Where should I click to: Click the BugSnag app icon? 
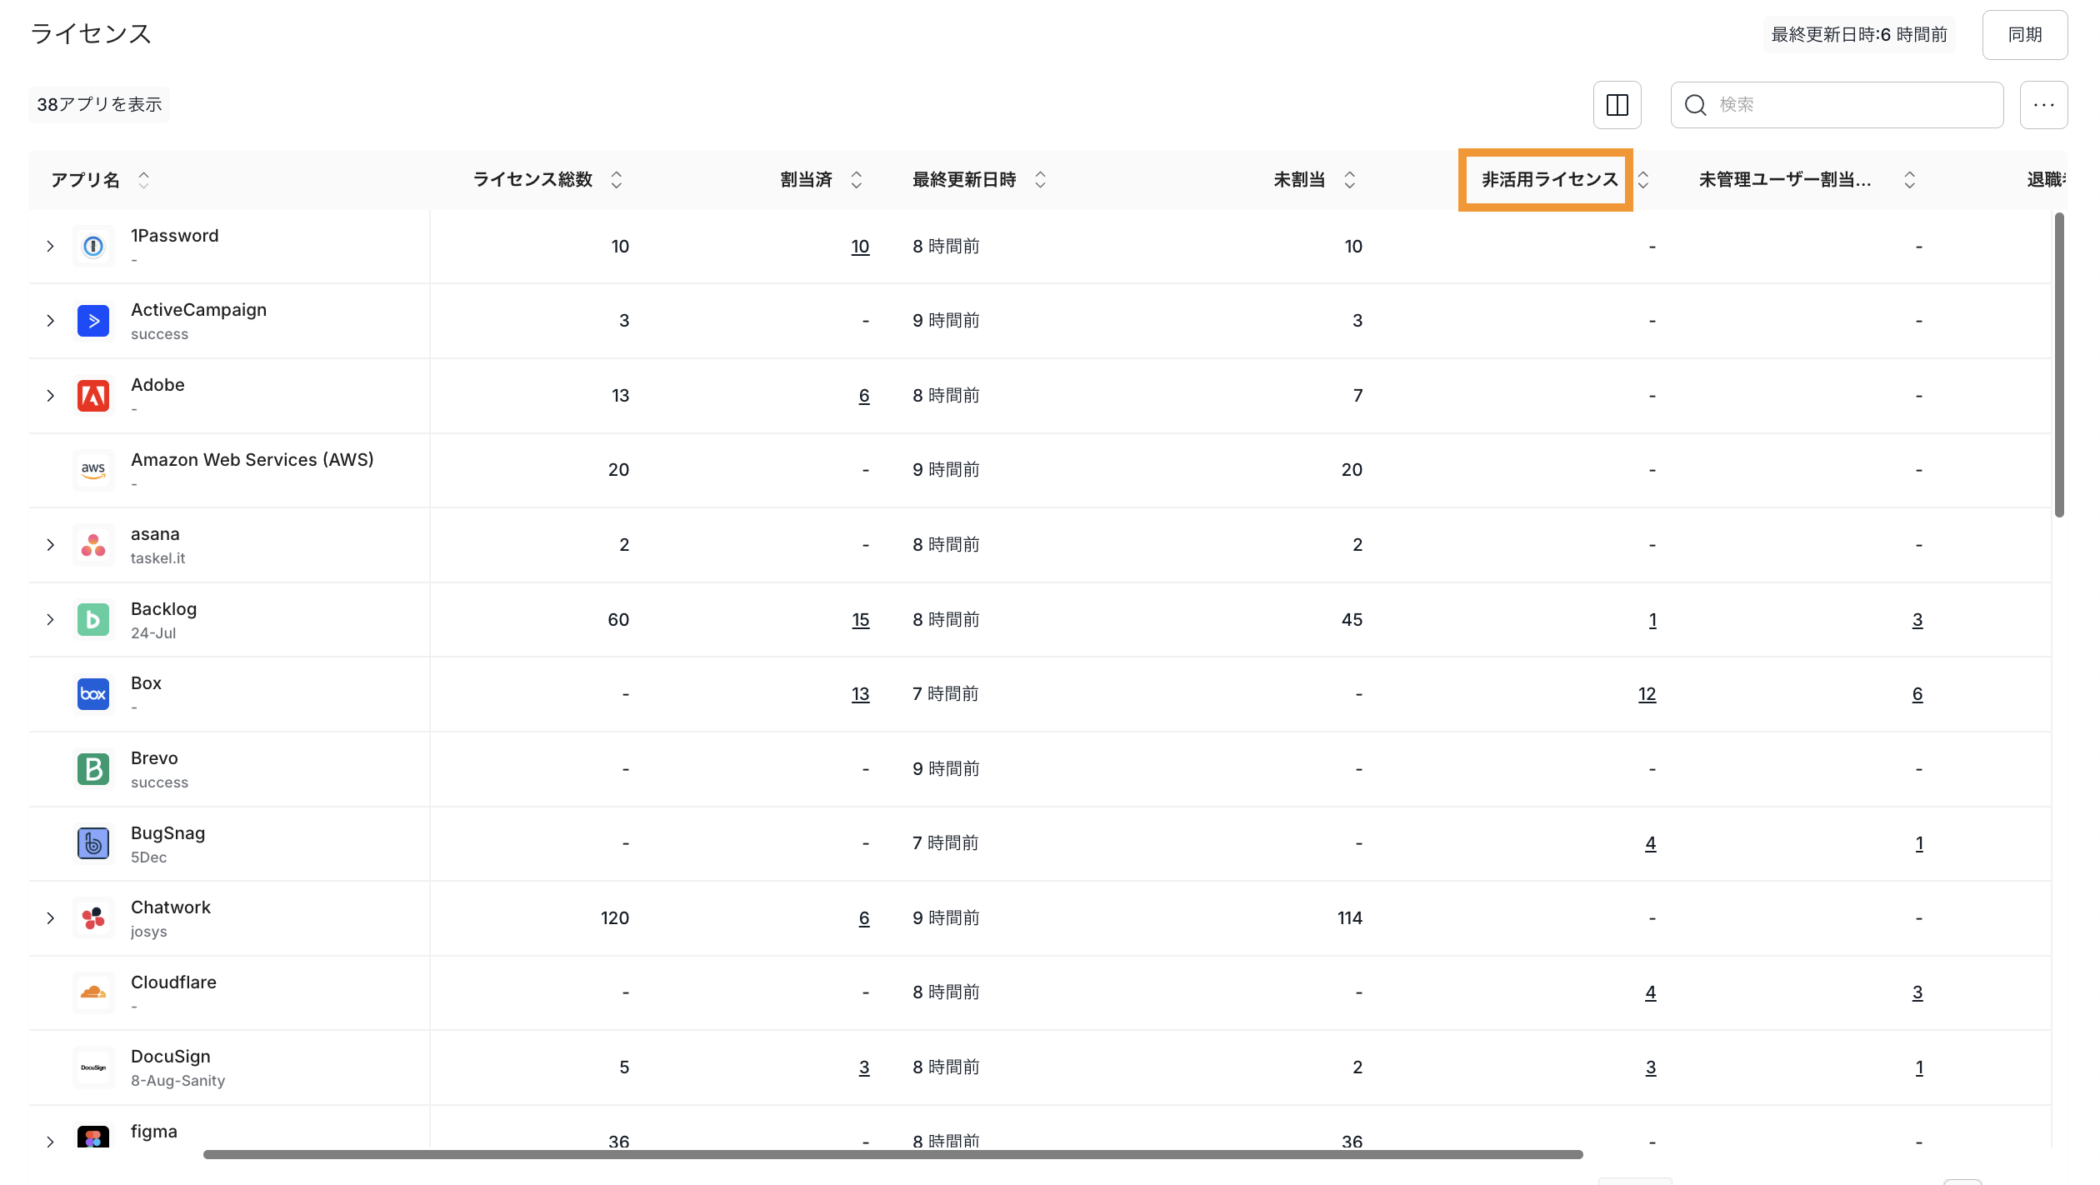tap(93, 843)
